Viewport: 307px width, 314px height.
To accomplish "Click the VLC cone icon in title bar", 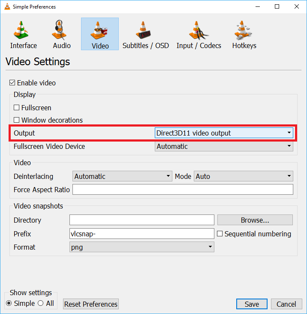I will 6,6.
